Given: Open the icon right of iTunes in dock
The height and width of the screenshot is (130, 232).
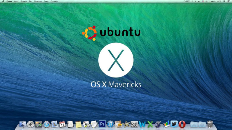Looking at the screenshot, I should [118, 124].
